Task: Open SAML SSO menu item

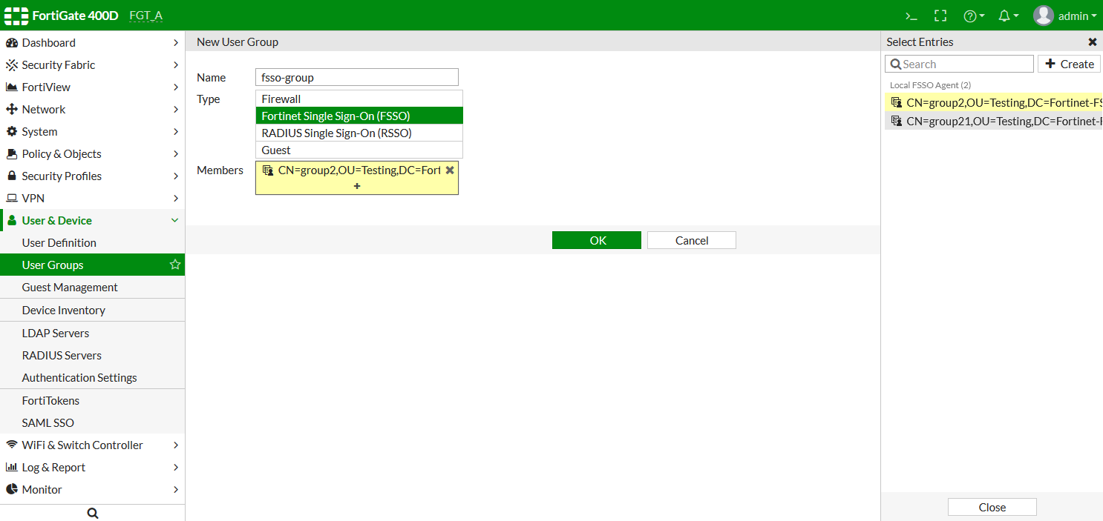Action: (93, 422)
